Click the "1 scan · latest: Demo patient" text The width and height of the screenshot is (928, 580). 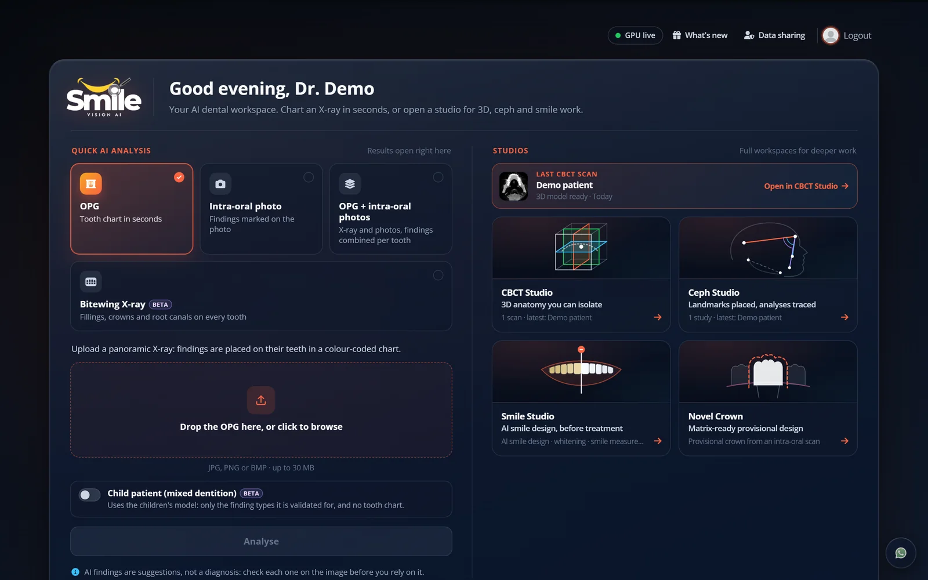pyautogui.click(x=546, y=318)
